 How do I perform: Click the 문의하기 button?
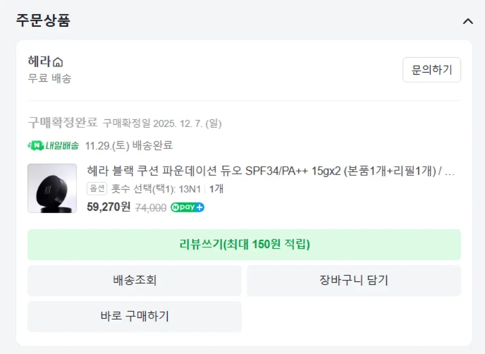[432, 70]
